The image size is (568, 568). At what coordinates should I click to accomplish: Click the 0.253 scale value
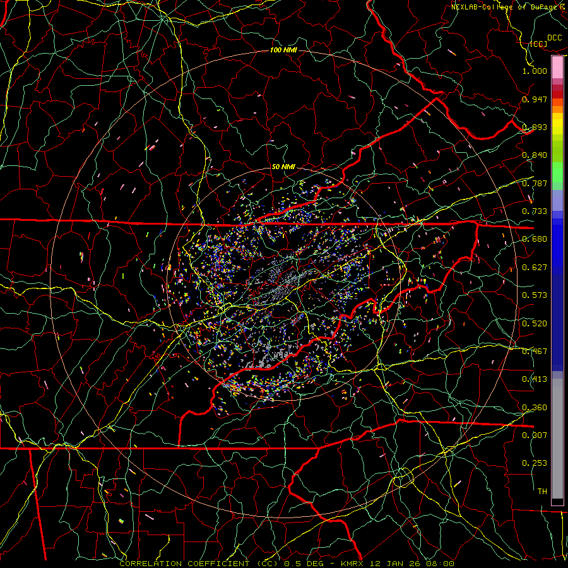click(x=535, y=463)
